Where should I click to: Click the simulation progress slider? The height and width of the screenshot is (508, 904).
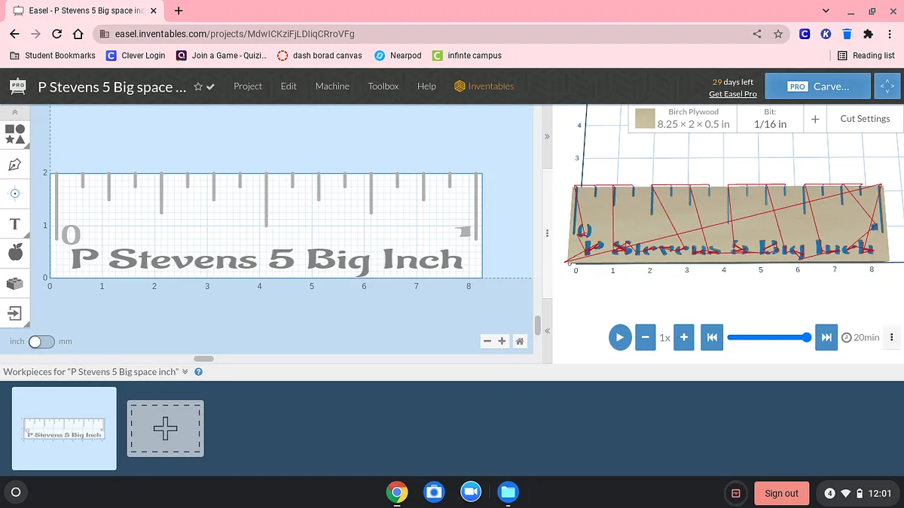(768, 337)
